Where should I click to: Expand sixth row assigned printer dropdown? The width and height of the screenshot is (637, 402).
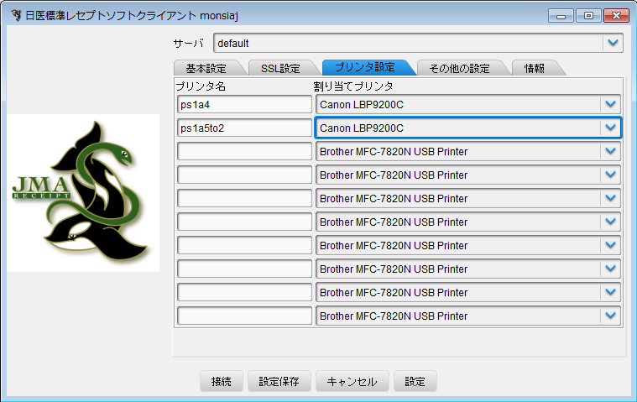coord(468,222)
